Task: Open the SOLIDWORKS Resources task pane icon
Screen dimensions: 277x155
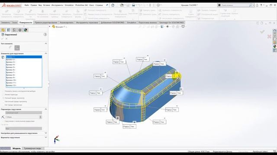Action: 275,31
